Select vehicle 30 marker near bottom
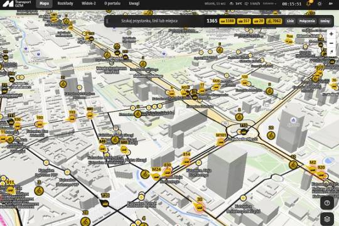339x226 pixels. [200, 207]
